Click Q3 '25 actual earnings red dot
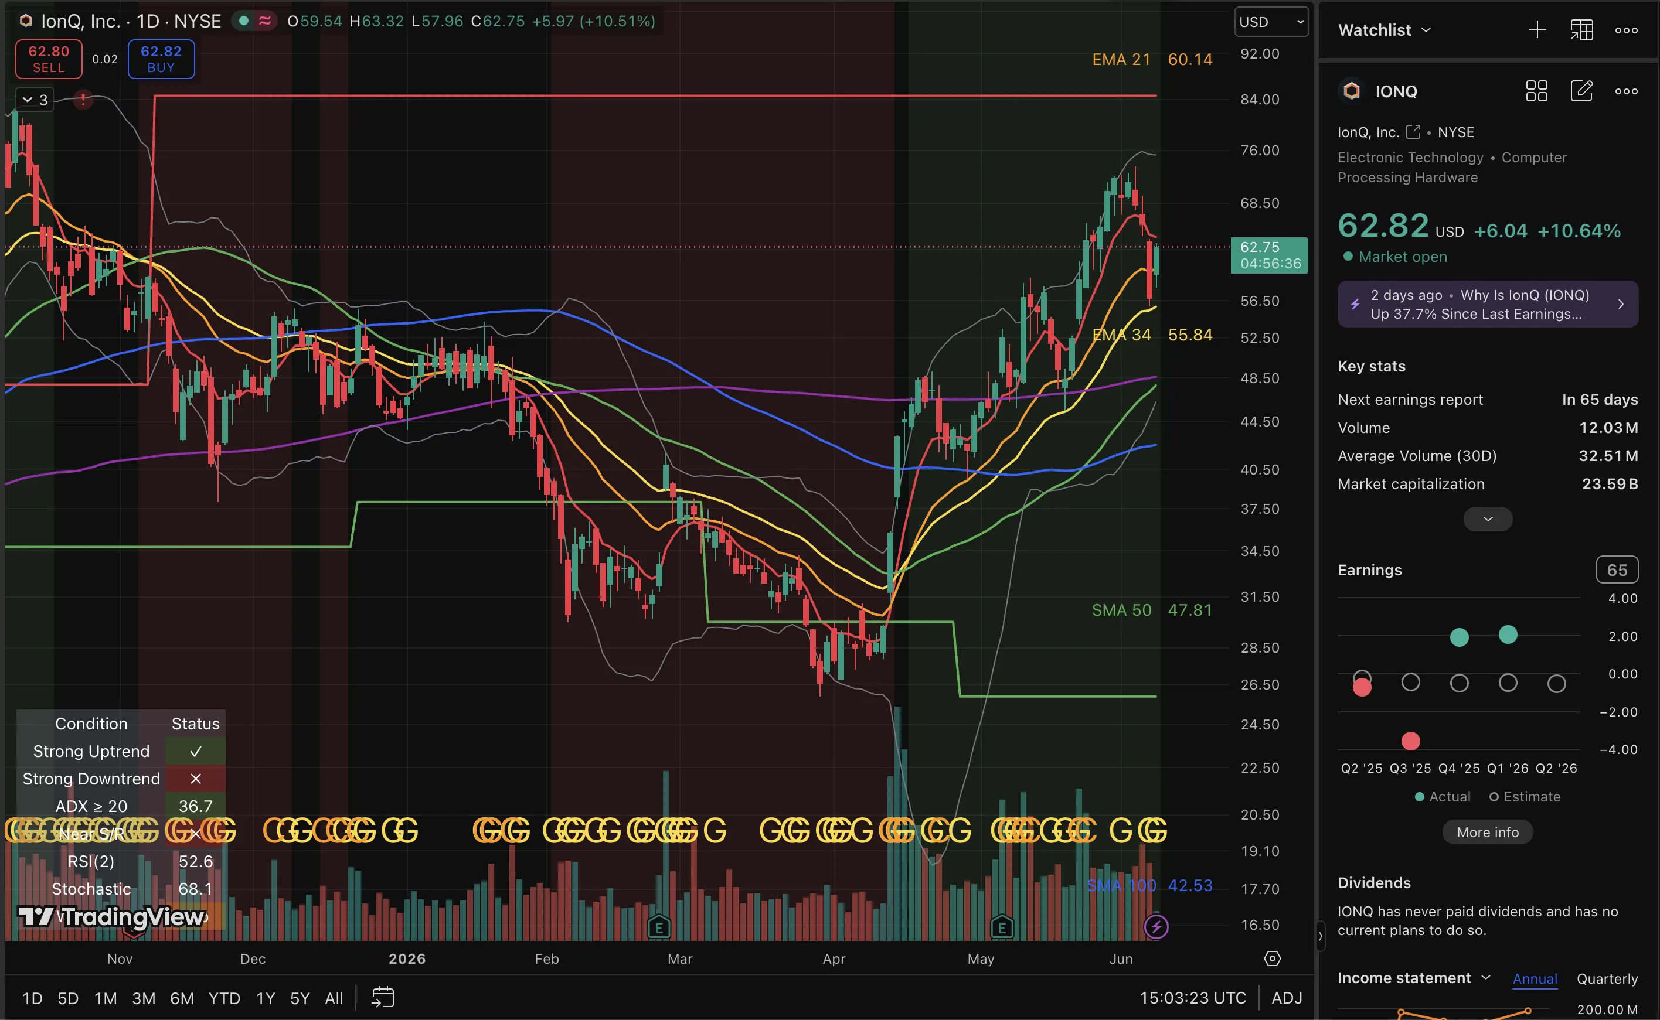 pyautogui.click(x=1410, y=741)
